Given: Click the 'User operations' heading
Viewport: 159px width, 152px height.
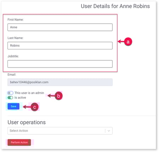Looking at the screenshot, I should click(x=27, y=122).
